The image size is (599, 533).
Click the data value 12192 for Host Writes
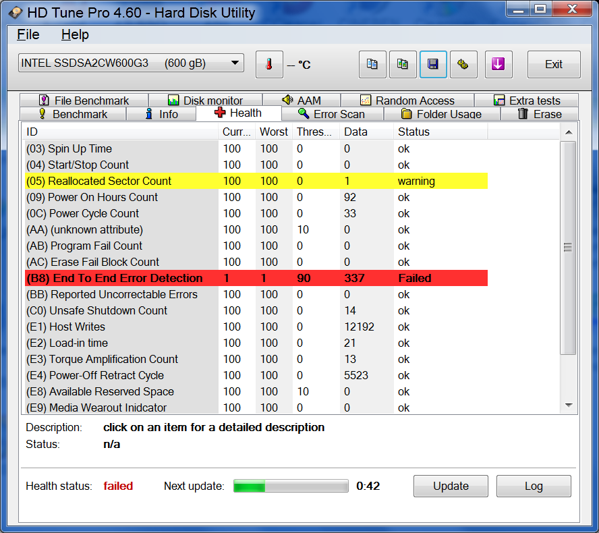359,327
